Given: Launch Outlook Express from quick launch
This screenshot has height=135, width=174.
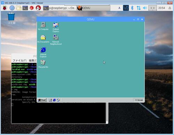Looking at the screenshot, I should (x=58, y=100).
